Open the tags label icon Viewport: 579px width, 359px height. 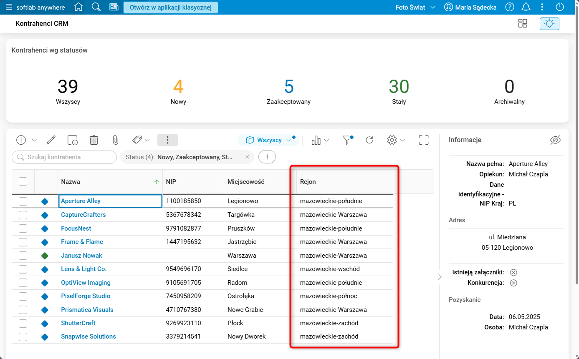pyautogui.click(x=137, y=140)
